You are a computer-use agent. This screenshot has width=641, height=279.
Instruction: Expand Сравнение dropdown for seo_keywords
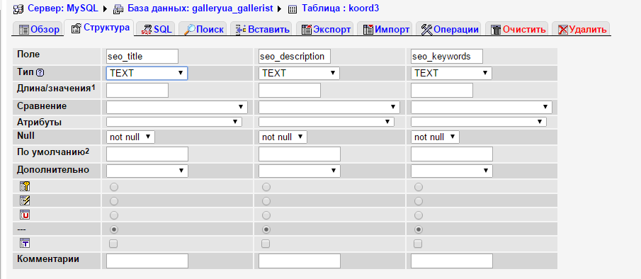[x=482, y=108]
